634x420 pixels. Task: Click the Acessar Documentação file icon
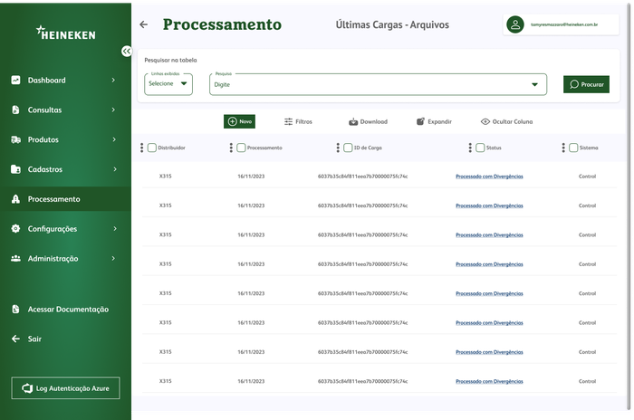click(15, 310)
